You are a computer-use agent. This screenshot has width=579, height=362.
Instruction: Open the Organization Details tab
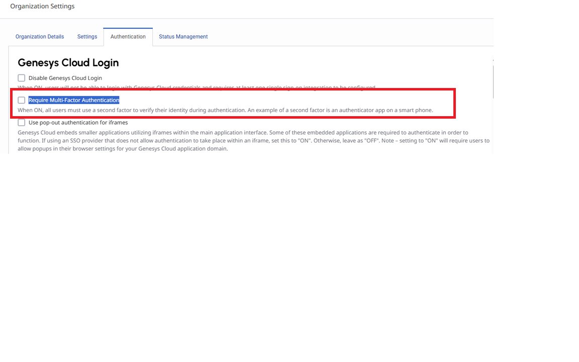pyautogui.click(x=40, y=37)
